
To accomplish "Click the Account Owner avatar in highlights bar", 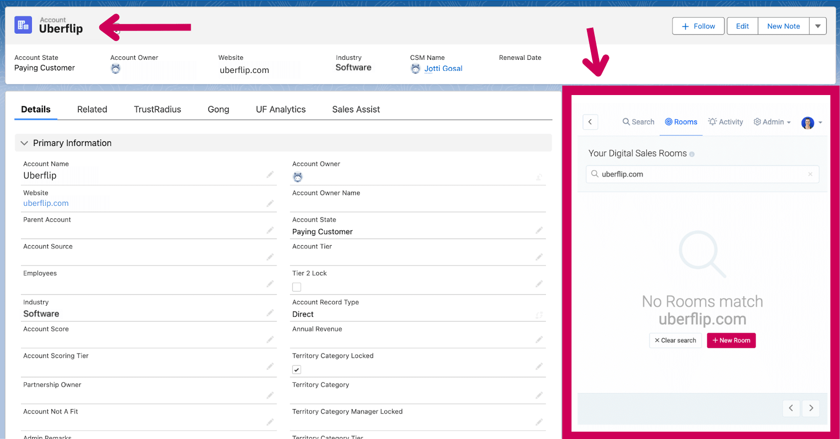I will pyautogui.click(x=115, y=69).
